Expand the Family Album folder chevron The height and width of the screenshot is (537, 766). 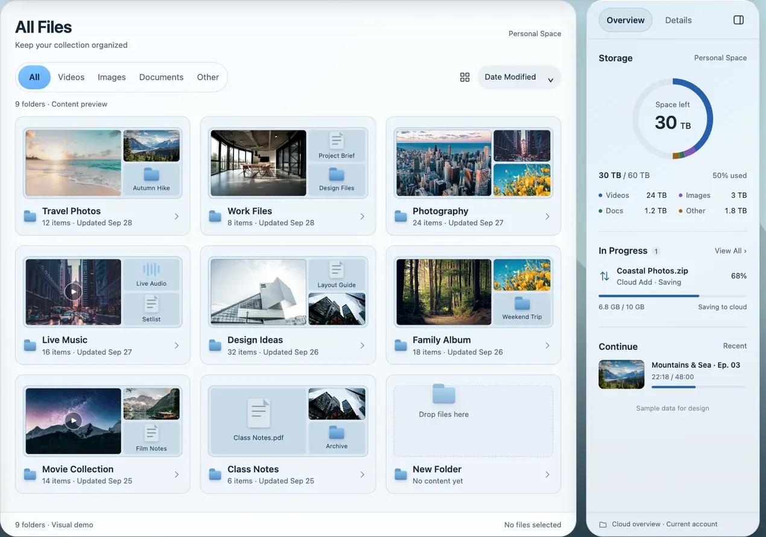click(548, 345)
